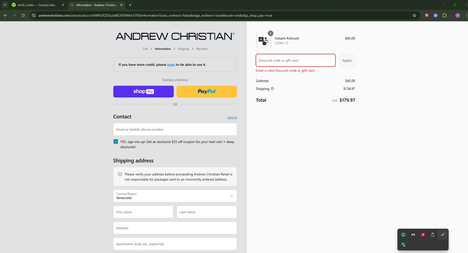
Task: Bookmark this page with the star icon
Action: coord(414,15)
